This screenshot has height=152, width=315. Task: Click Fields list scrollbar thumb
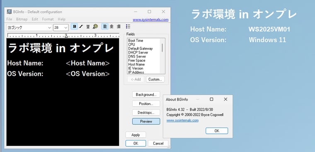(162, 48)
